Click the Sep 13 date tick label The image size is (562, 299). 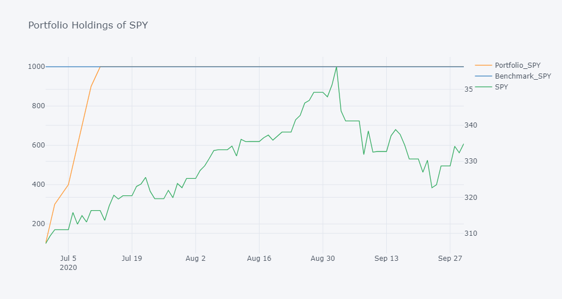point(386,258)
